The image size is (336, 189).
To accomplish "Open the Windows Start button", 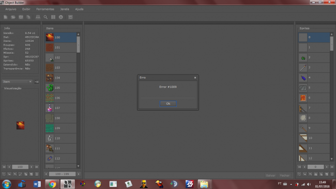I will 6,184.
